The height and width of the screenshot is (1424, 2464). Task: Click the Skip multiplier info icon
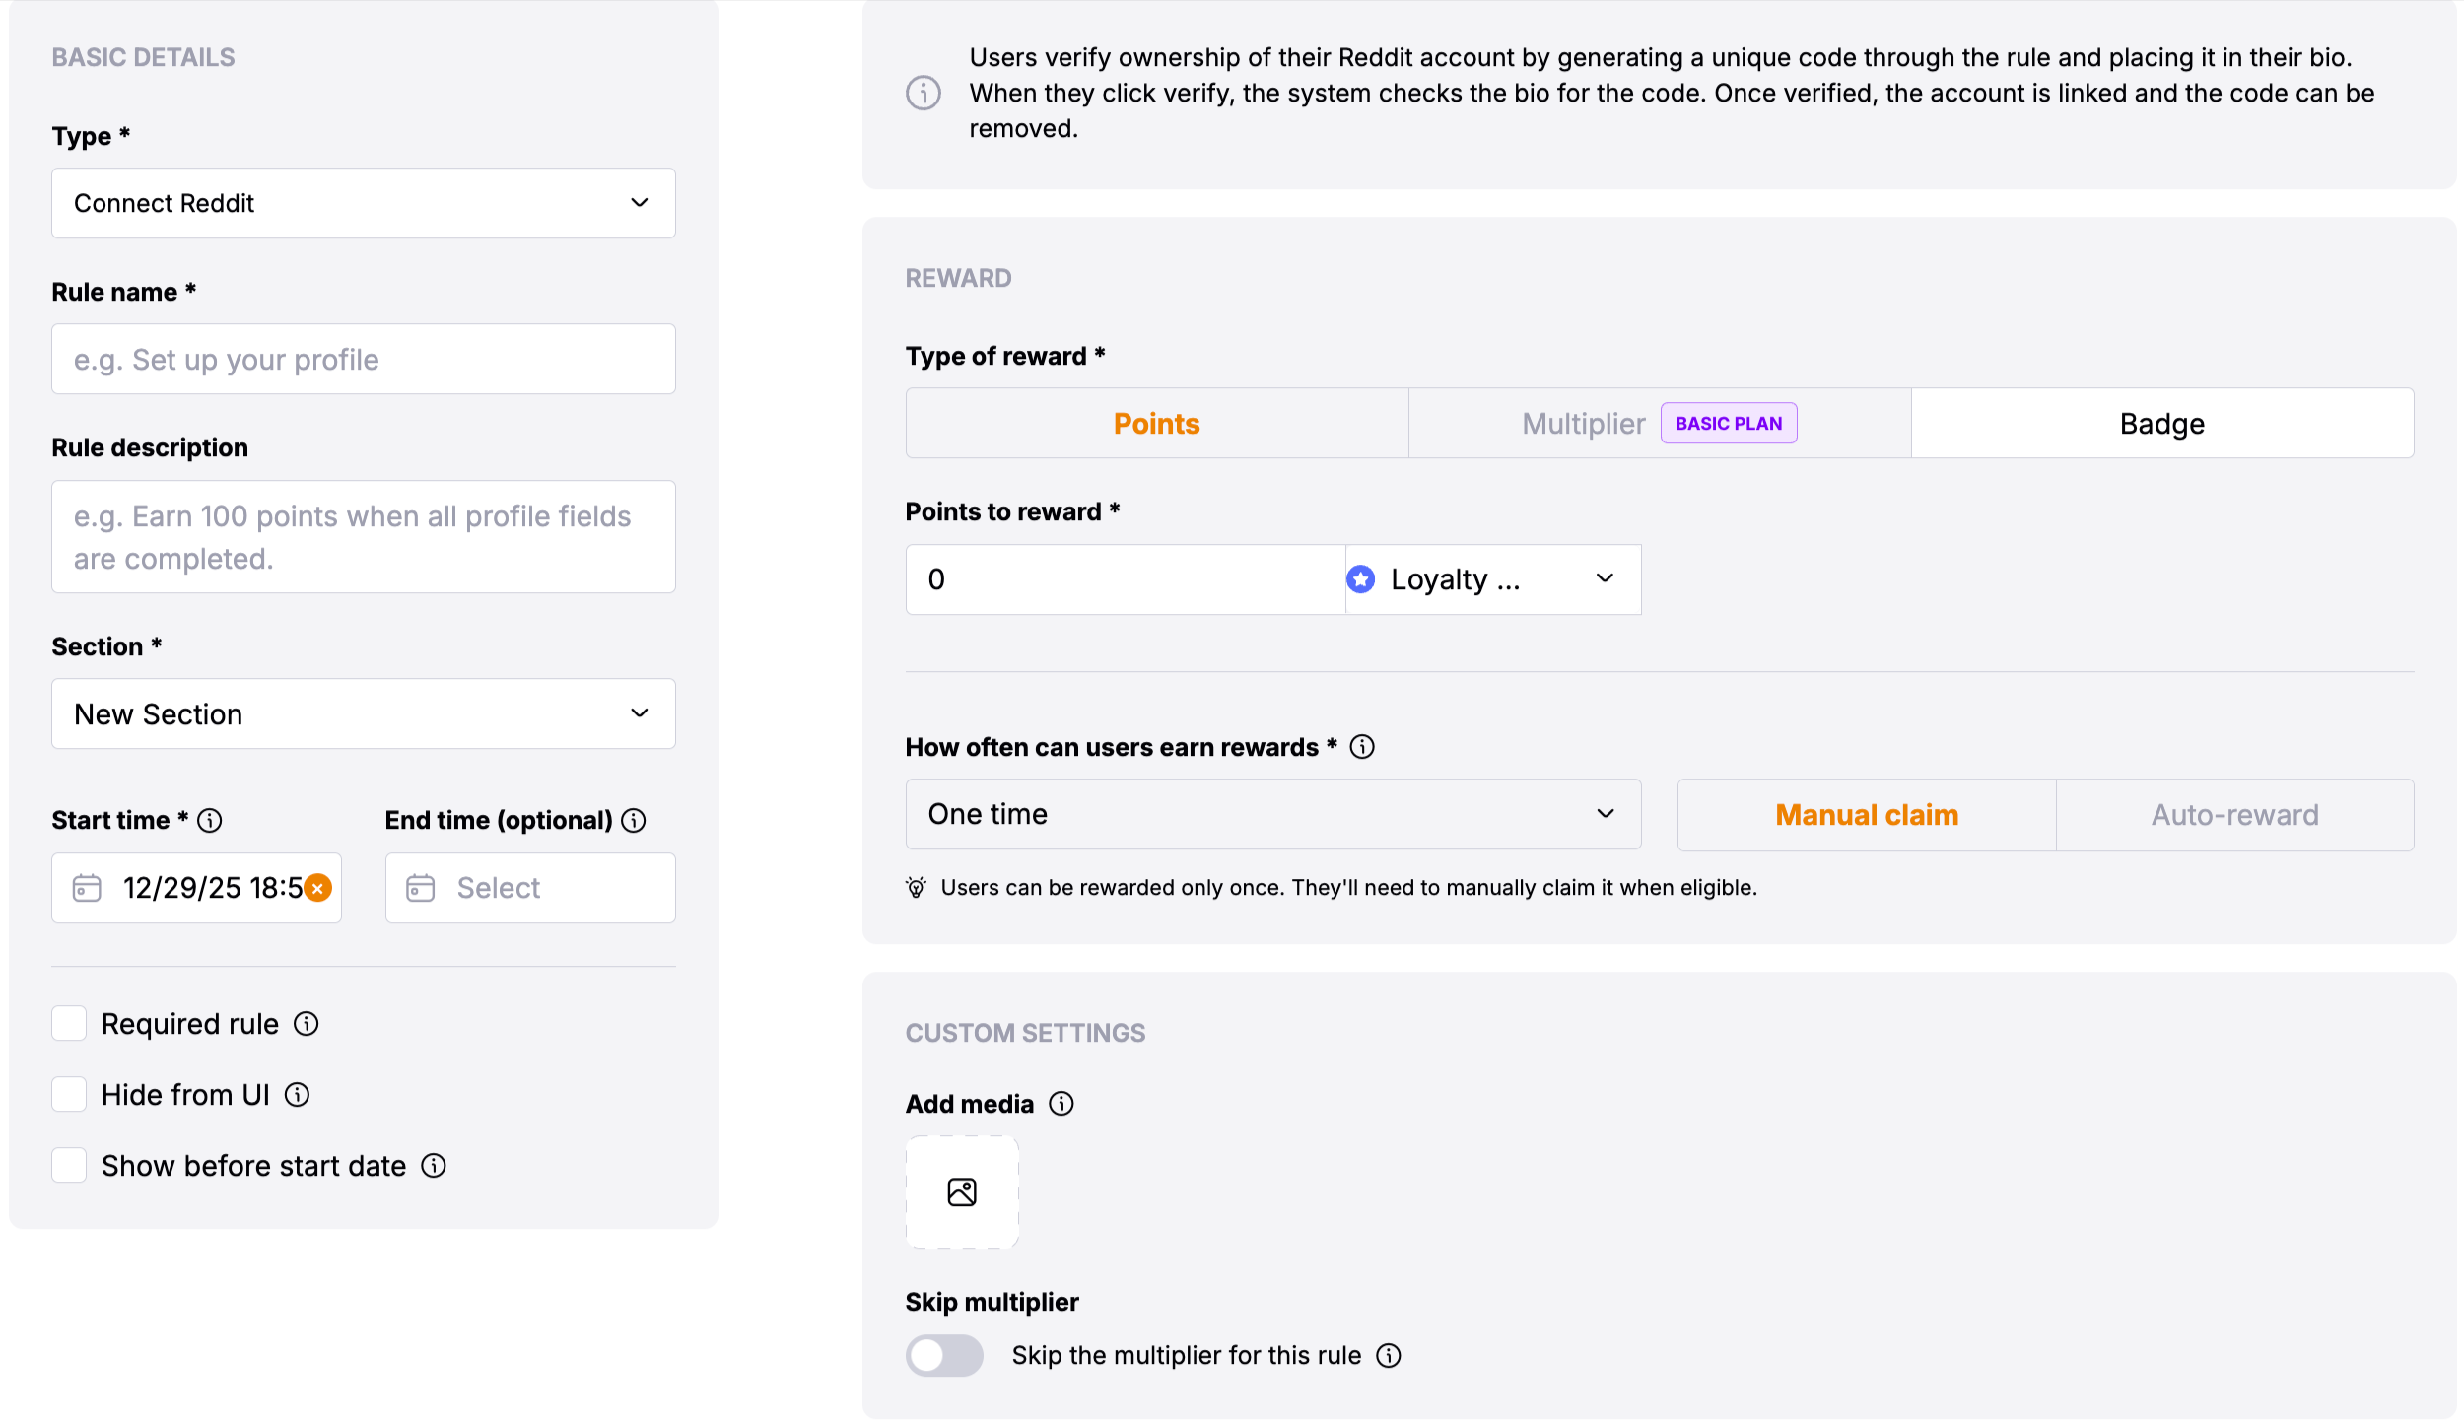pos(1389,1356)
